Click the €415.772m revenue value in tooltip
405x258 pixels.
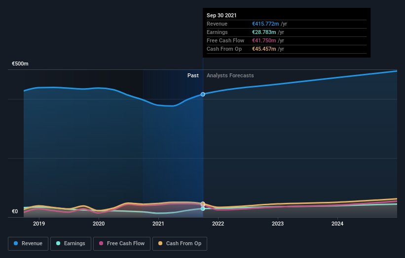click(265, 24)
